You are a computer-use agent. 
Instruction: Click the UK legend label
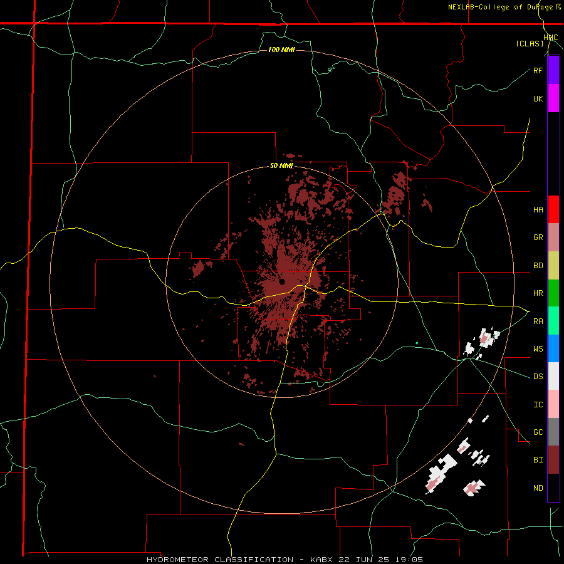538,98
